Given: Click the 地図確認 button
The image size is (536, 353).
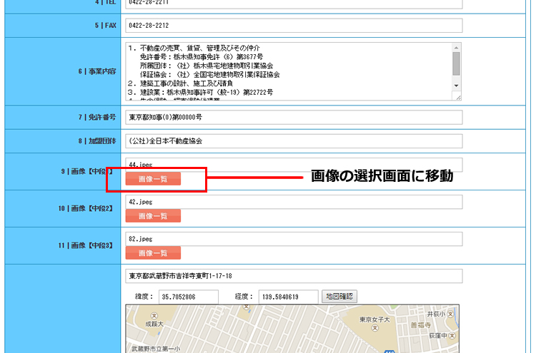Looking at the screenshot, I should [339, 296].
